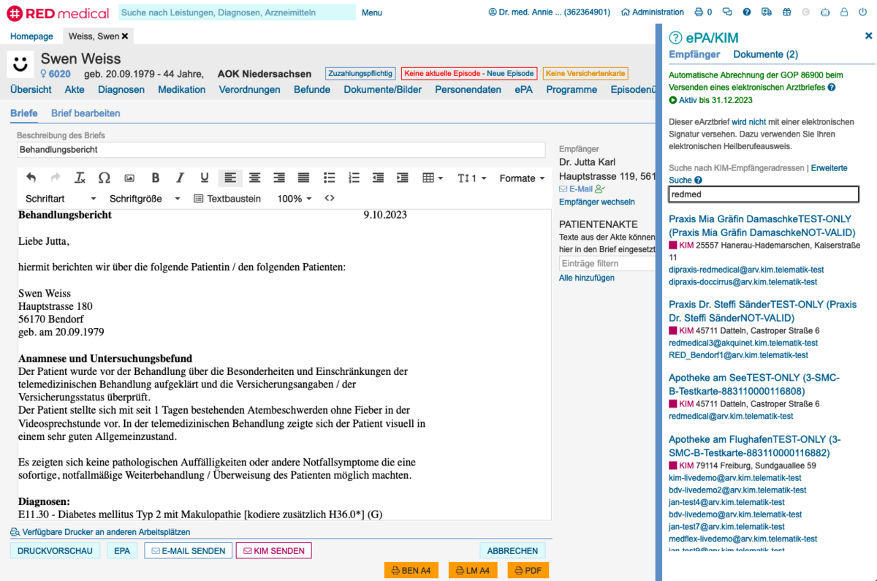Image resolution: width=877 pixels, height=581 pixels.
Task: Open the Schriftart font dropdown
Action: click(x=61, y=199)
